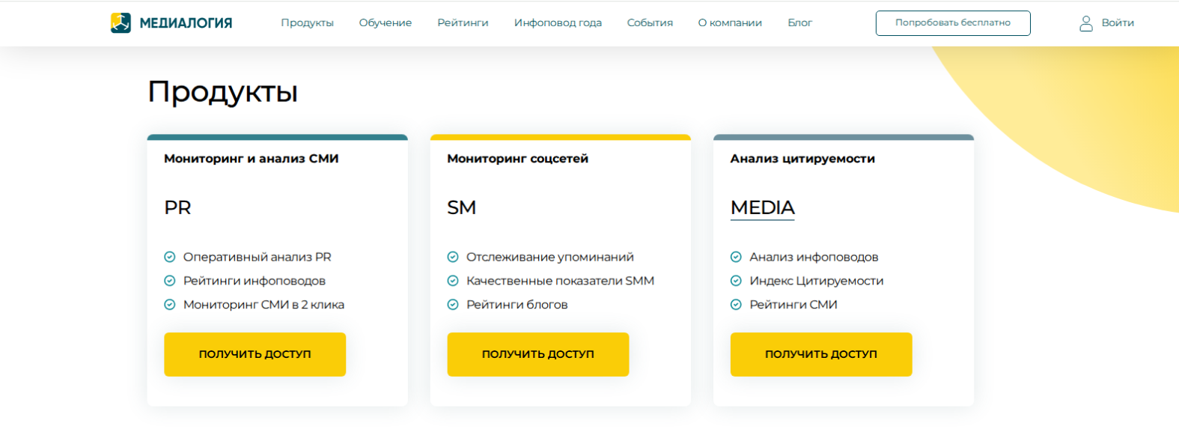This screenshot has width=1179, height=441.
Task: Click checkmark icon beside Индекс Цитируемости
Action: [x=736, y=281]
